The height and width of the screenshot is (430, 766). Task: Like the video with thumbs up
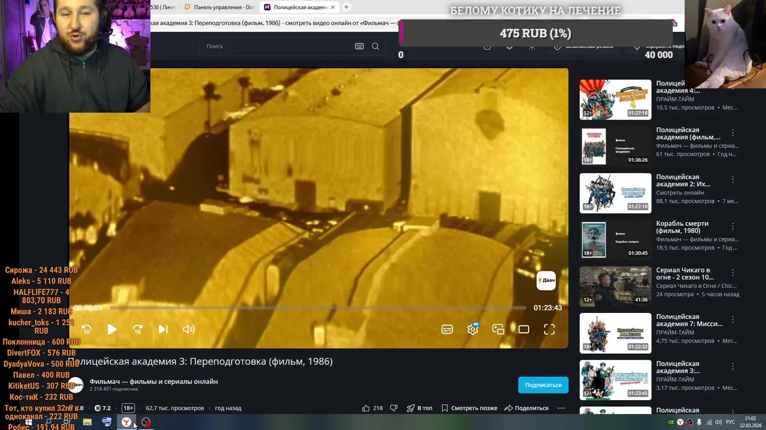pyautogui.click(x=372, y=408)
